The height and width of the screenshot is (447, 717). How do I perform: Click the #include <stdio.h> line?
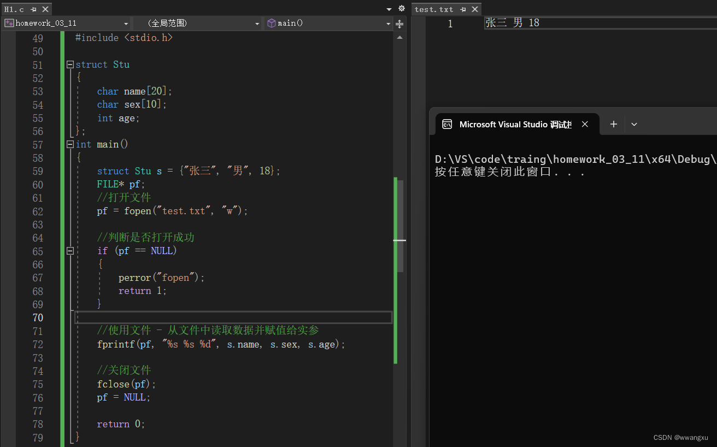click(124, 38)
